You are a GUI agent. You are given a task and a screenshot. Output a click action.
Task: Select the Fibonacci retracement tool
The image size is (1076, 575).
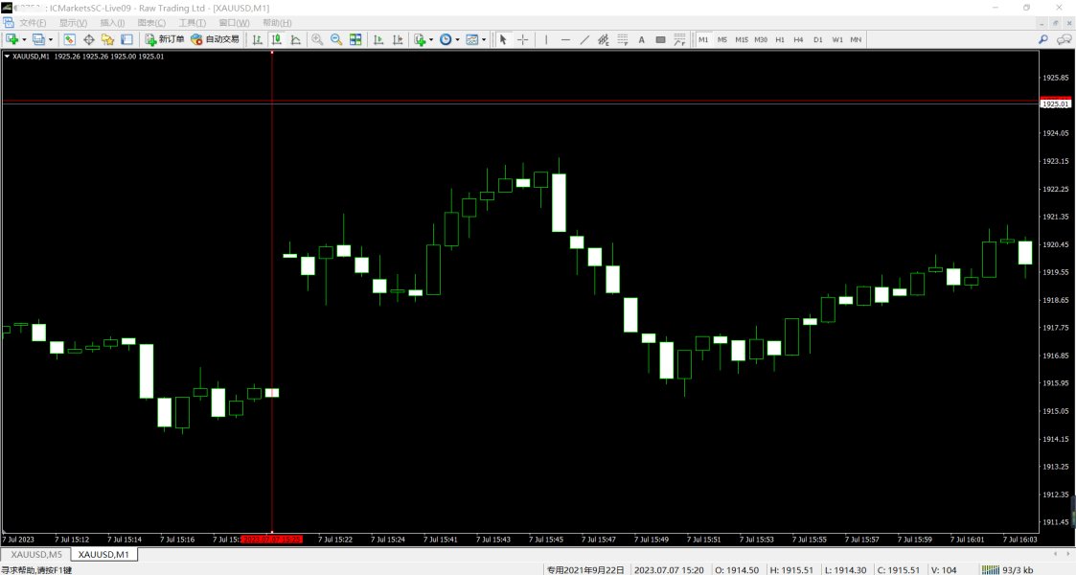(623, 40)
